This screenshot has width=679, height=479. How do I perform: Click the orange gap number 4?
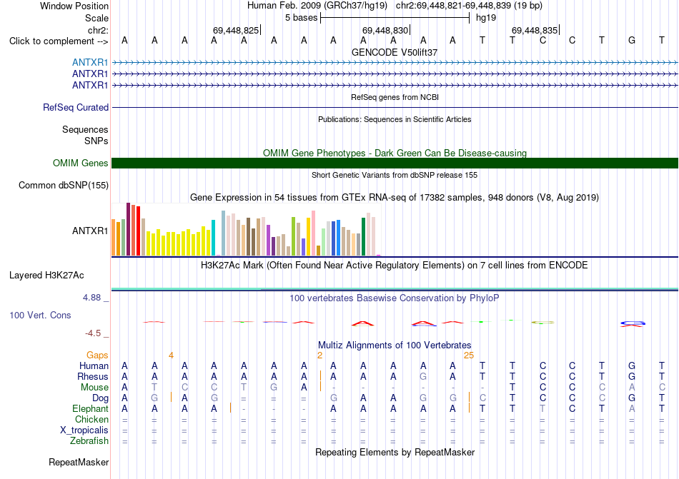171,356
